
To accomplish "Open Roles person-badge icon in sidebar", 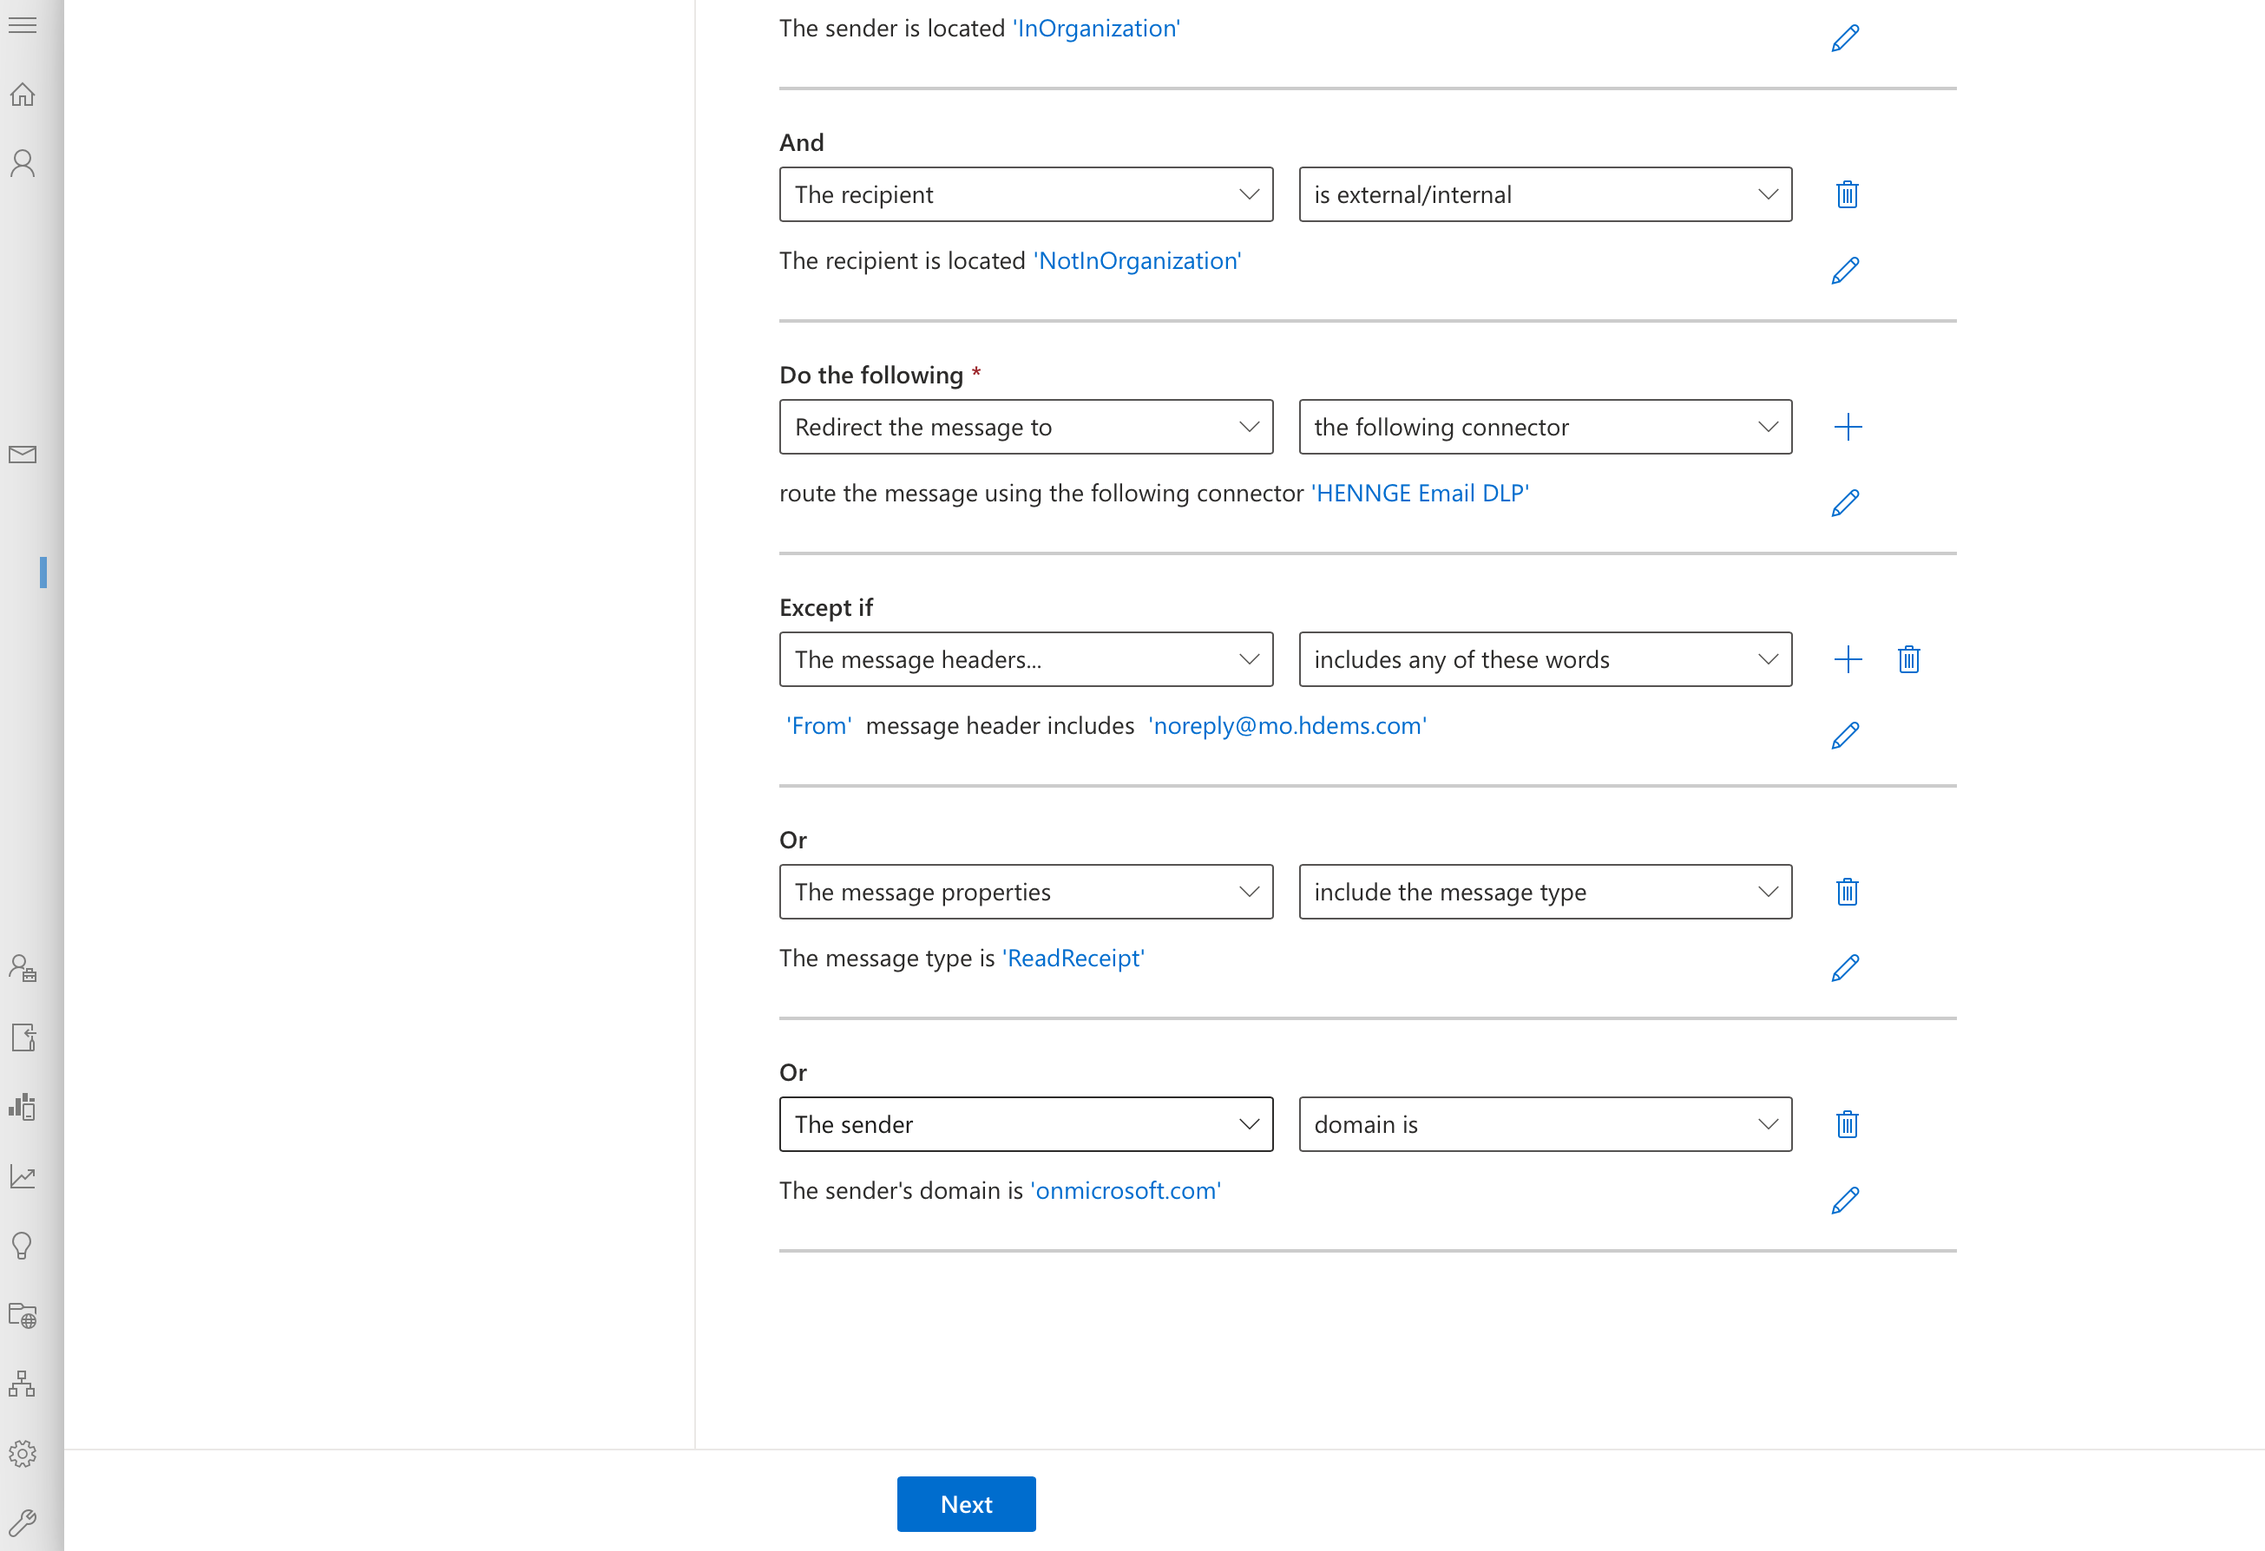I will pos(23,967).
